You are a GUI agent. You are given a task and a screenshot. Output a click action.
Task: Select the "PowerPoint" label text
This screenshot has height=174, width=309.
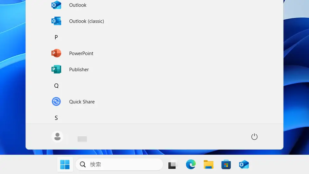81,53
